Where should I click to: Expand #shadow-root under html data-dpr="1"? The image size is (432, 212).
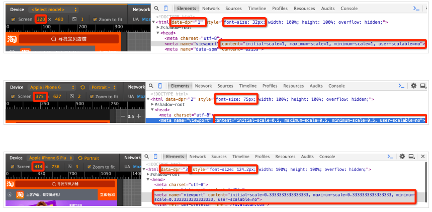(158, 27)
